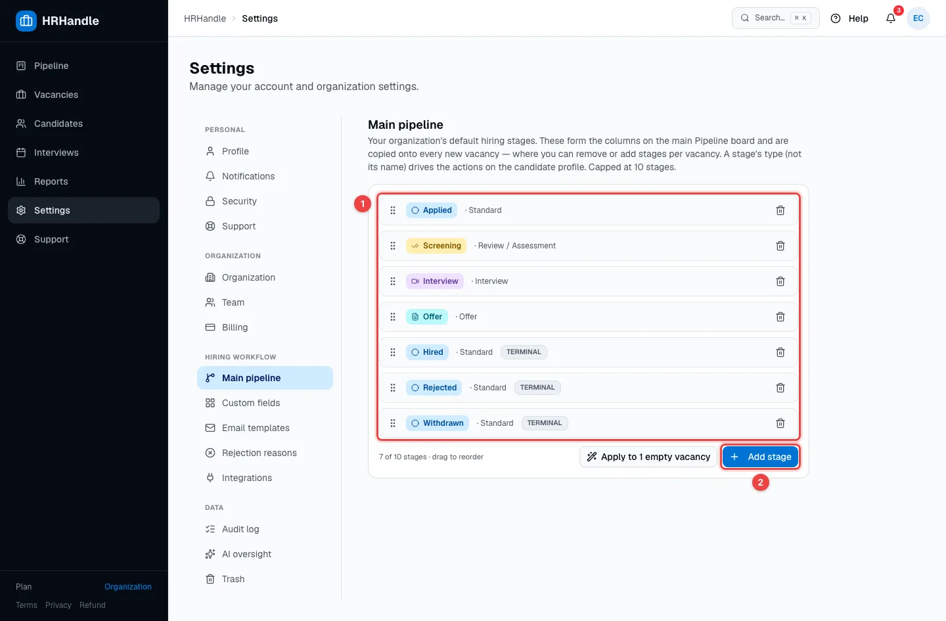Image resolution: width=946 pixels, height=621 pixels.
Task: Open Integrations settings
Action: (x=265, y=478)
